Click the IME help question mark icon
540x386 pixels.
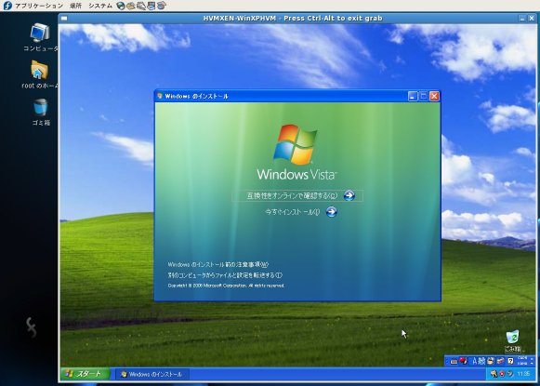510,361
